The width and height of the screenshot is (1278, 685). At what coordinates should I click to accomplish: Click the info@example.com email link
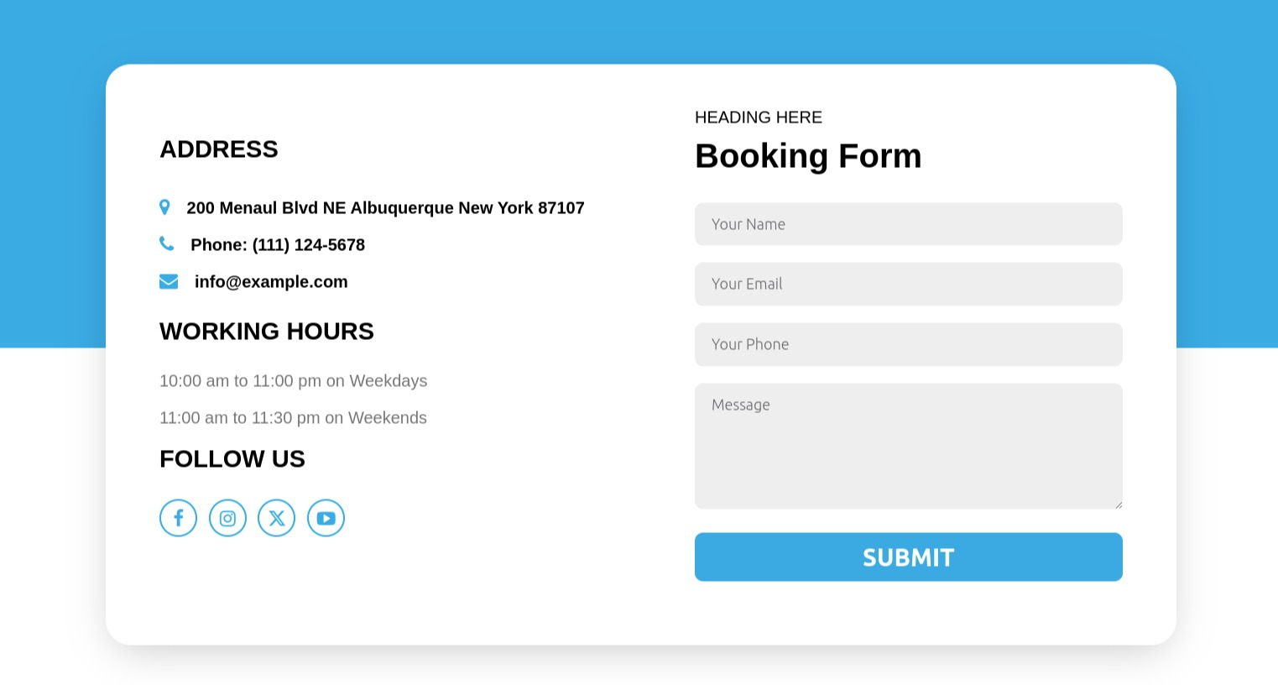271,282
